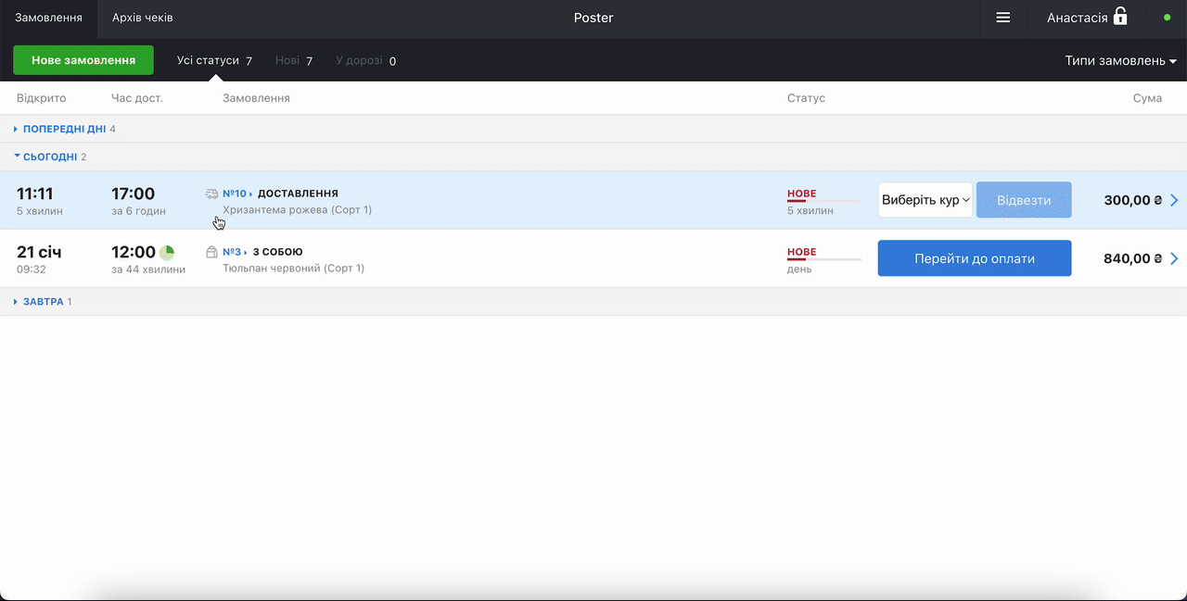Click the green pie timer icon by 12:00
The width and height of the screenshot is (1187, 601).
(167, 252)
